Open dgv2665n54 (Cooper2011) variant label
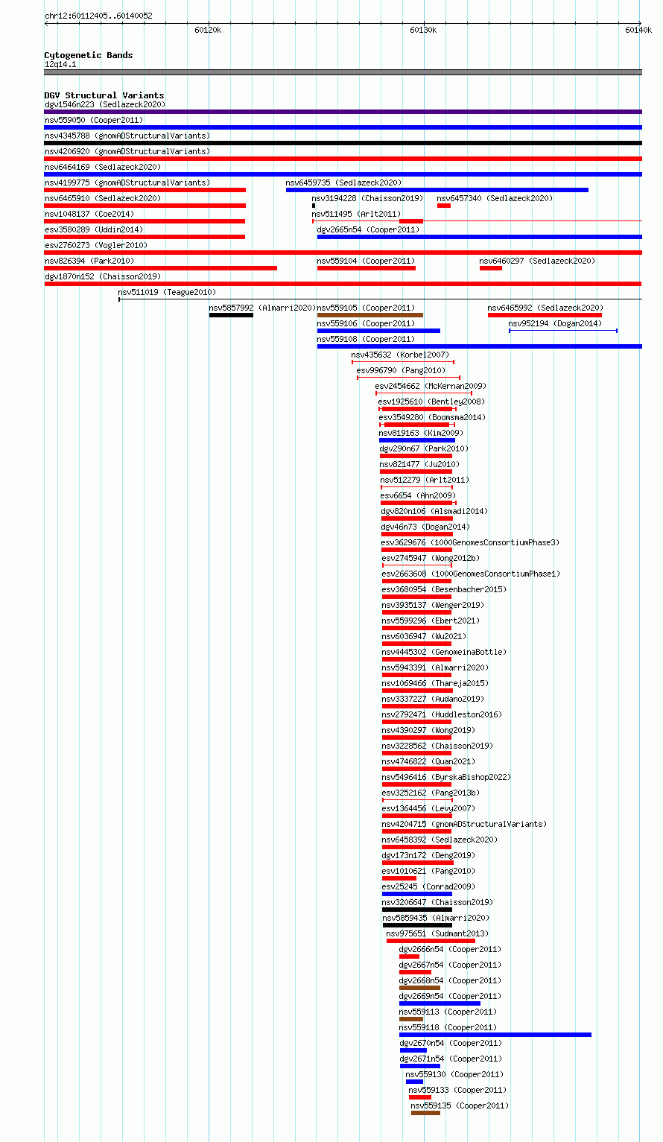This screenshot has width=663, height=1142. (x=368, y=229)
